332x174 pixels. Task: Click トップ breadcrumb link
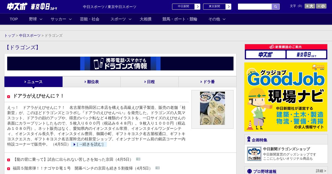click(x=9, y=36)
